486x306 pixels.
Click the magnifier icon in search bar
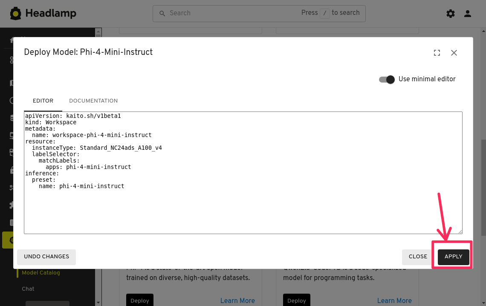tap(162, 13)
